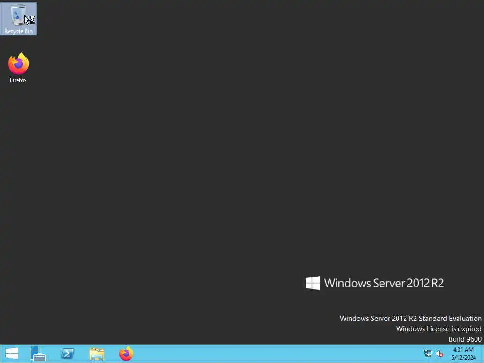Launch Server Manager from taskbar
The height and width of the screenshot is (363, 484).
(38, 354)
